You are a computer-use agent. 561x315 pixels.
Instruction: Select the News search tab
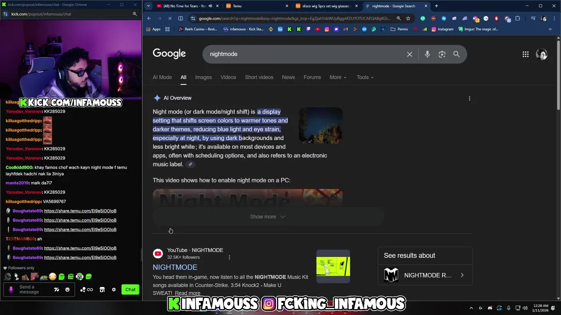[288, 77]
